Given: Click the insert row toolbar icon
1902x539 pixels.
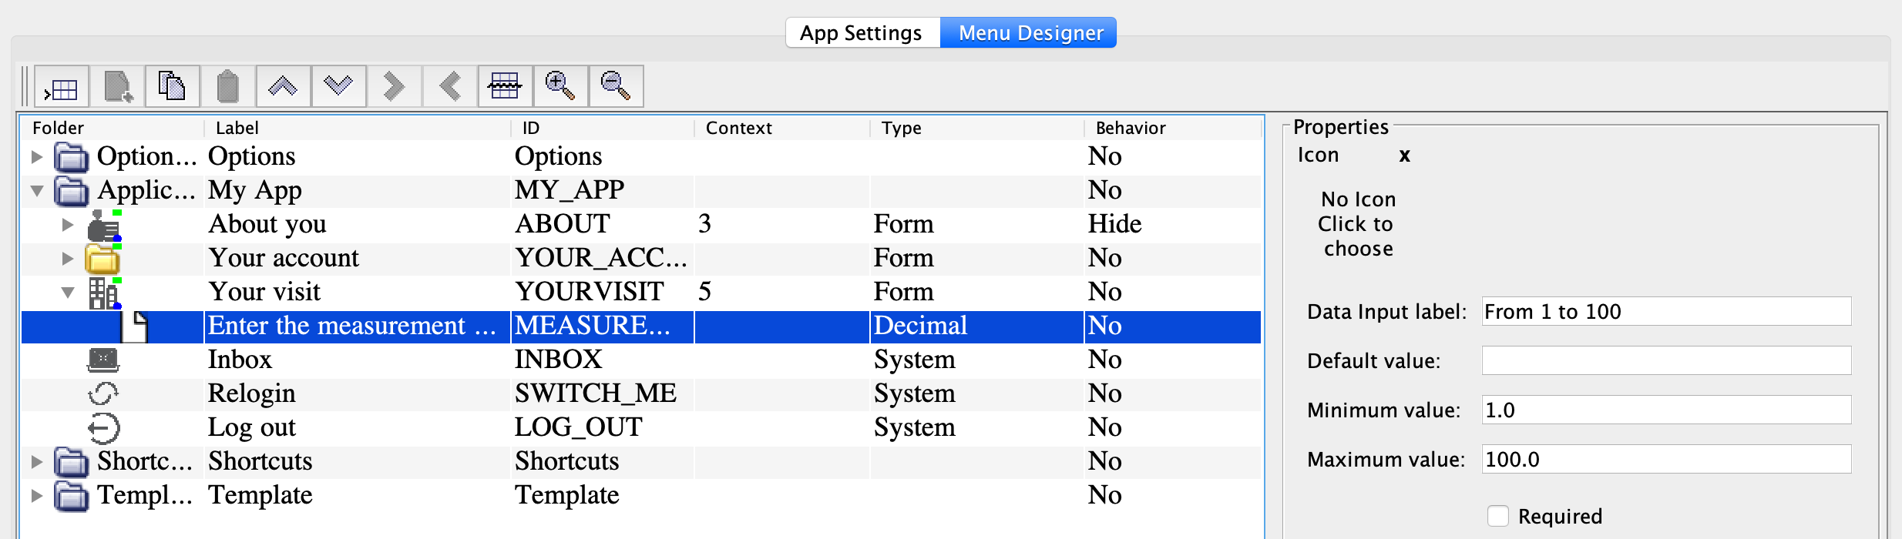Looking at the screenshot, I should (x=62, y=86).
